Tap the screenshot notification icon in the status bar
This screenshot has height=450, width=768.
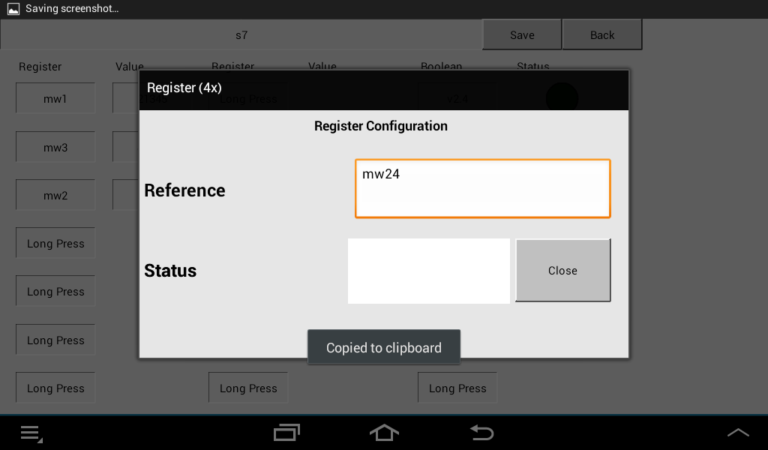(13, 9)
